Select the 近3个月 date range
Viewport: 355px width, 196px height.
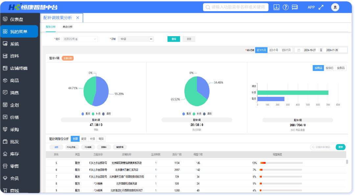[x=273, y=50]
